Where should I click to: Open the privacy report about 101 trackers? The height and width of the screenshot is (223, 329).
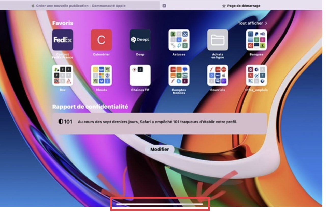coord(160,124)
